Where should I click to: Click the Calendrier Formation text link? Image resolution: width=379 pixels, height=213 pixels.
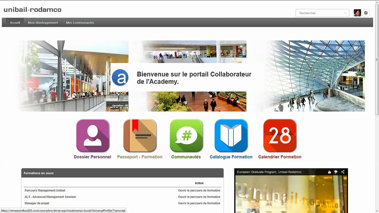coord(280,157)
